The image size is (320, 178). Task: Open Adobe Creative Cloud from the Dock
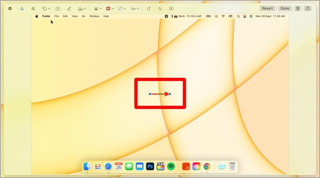click(x=196, y=166)
